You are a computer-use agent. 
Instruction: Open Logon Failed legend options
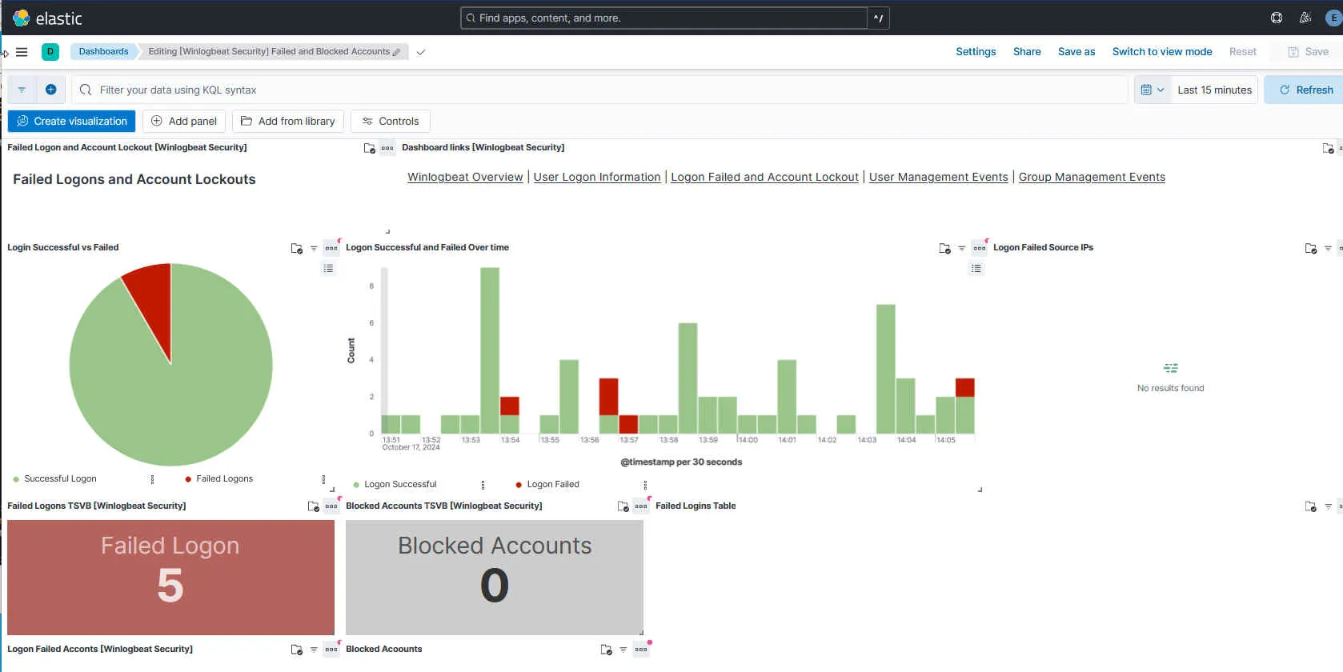(645, 485)
